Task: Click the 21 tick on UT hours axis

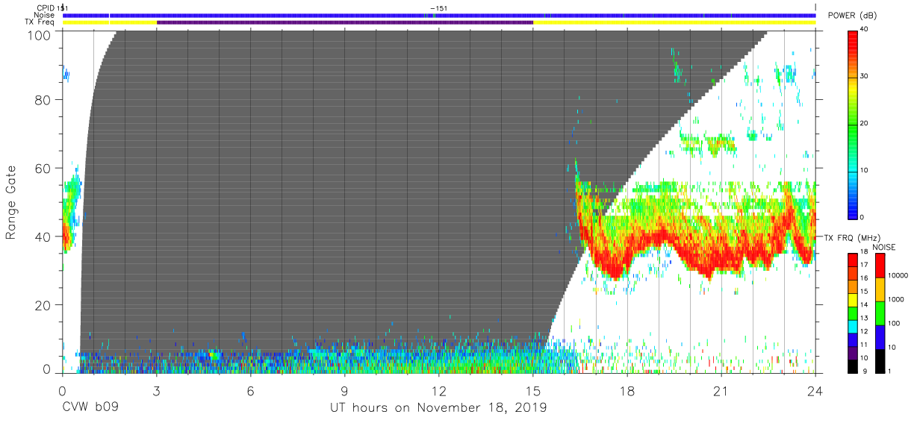Action: pos(721,390)
